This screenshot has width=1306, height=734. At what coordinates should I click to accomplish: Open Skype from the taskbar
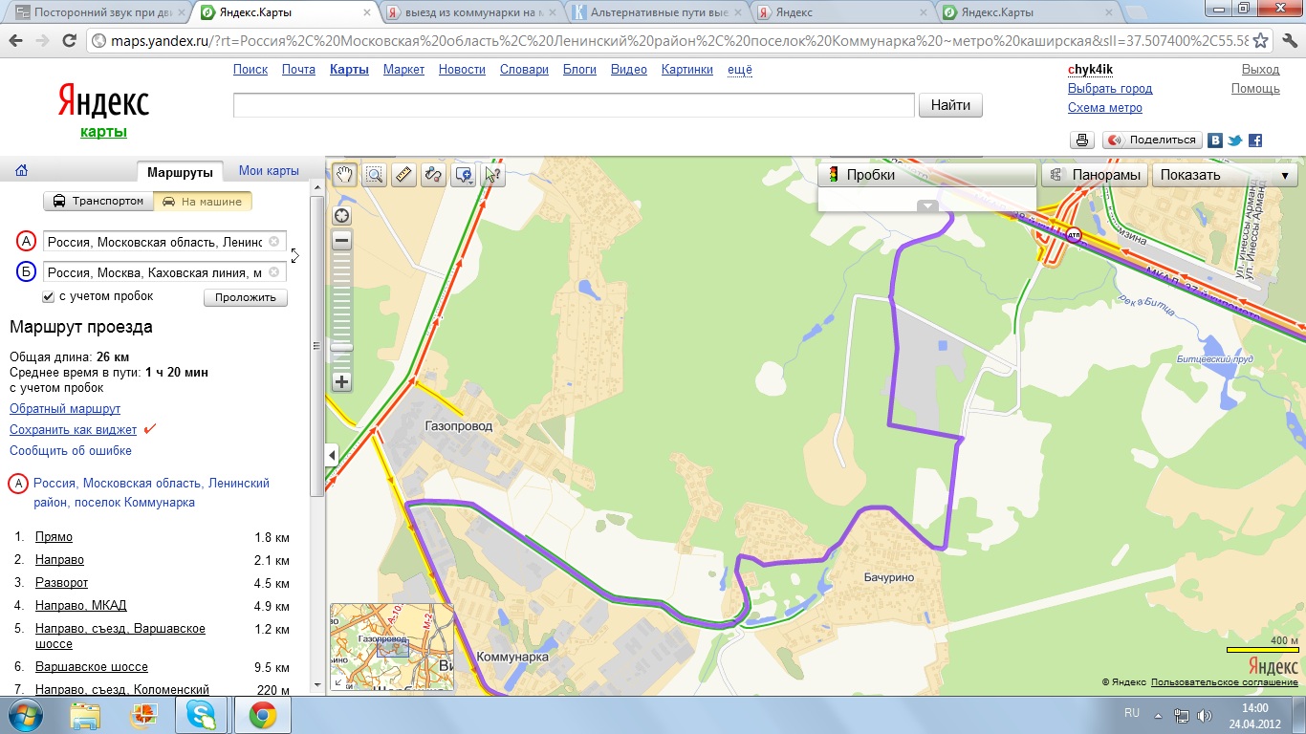click(x=201, y=715)
